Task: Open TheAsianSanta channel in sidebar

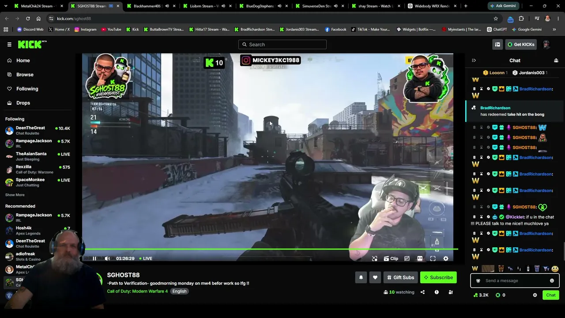Action: (38, 156)
